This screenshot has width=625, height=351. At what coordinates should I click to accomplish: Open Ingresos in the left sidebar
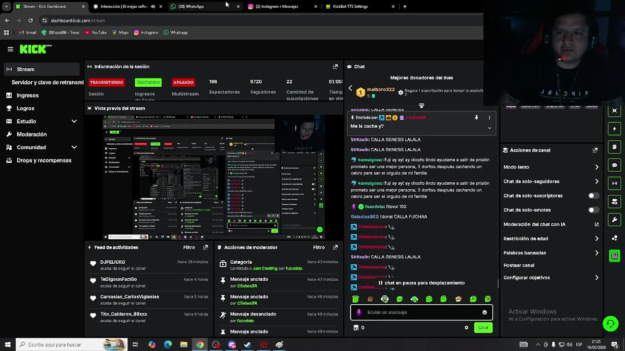point(42,96)
